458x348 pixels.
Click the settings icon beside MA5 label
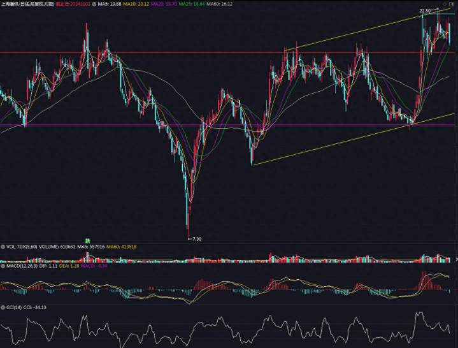coord(93,4)
